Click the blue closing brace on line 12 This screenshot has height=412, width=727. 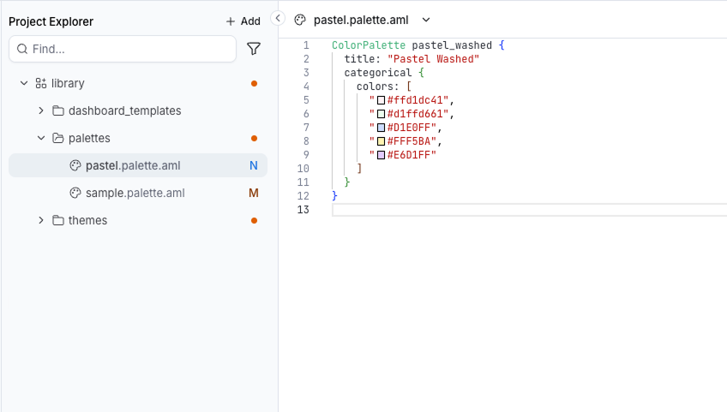pos(334,196)
